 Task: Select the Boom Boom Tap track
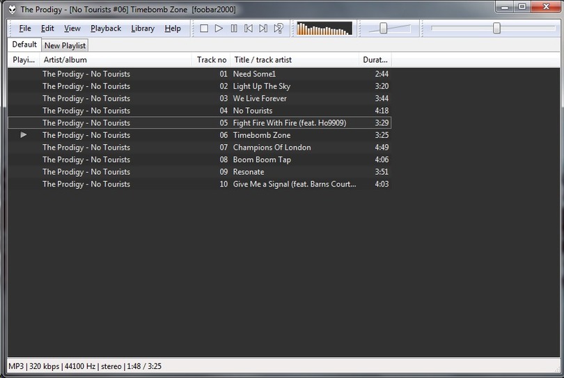tap(200, 159)
